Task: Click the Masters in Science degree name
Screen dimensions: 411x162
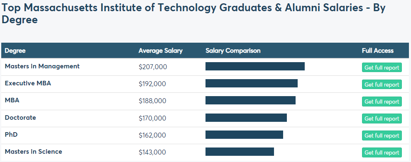Action: click(34, 152)
